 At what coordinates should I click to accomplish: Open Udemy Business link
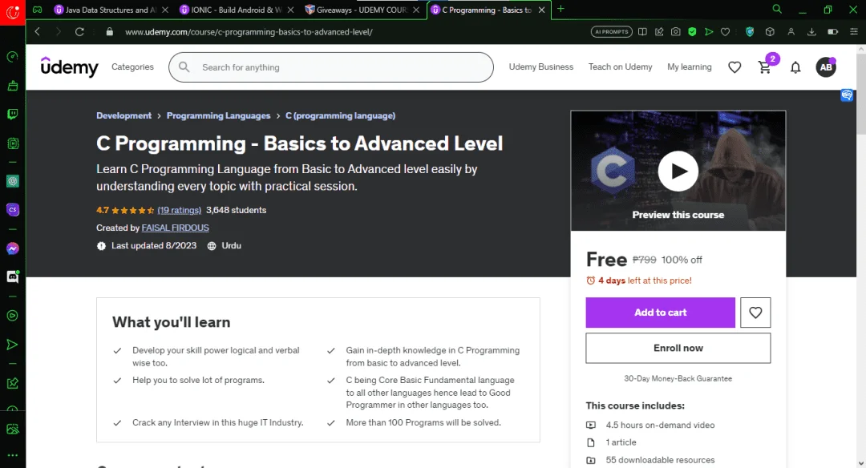click(540, 67)
